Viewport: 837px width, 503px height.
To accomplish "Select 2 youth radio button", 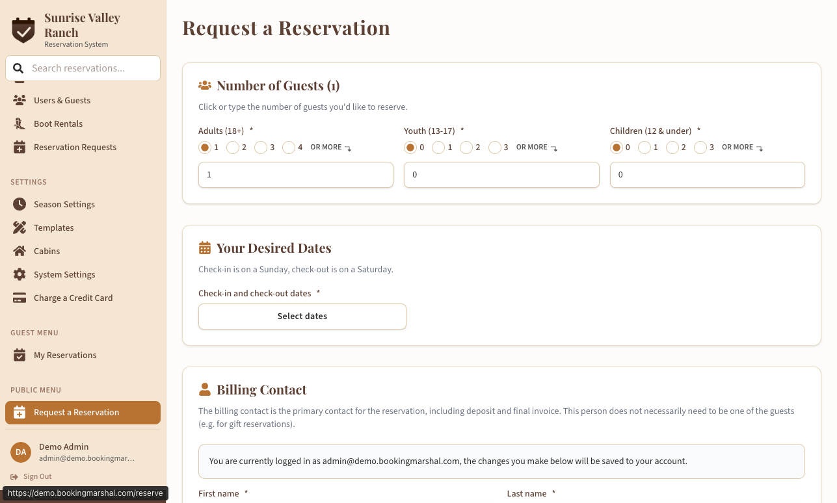I will pos(466,148).
